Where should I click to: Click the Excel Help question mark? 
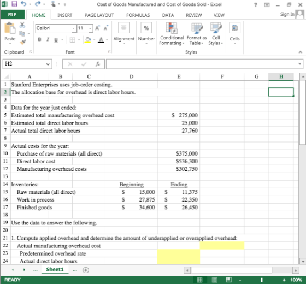click(x=256, y=5)
